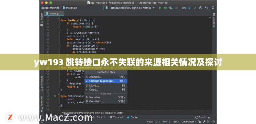The height and width of the screenshot is (124, 256).
Task: Click the read-only lock status icon
Action: pyautogui.click(x=199, y=121)
